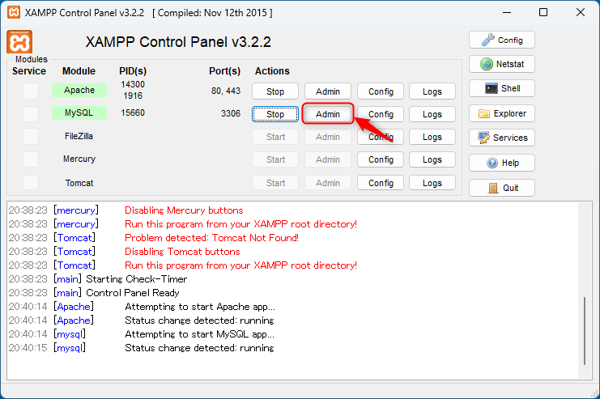Toggle the Mercury service checkbox
Image resolution: width=600 pixels, height=399 pixels.
pyautogui.click(x=31, y=159)
